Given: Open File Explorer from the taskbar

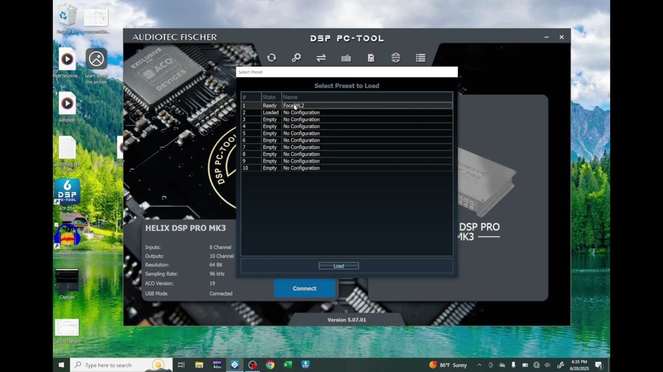Looking at the screenshot, I should pyautogui.click(x=199, y=365).
